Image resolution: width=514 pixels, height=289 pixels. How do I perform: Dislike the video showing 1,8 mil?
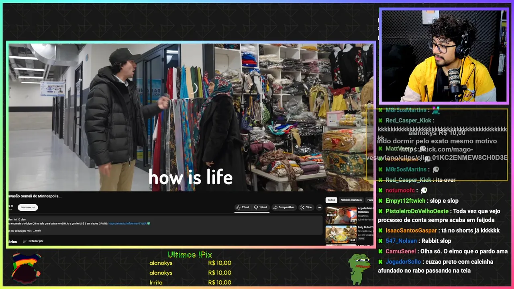pyautogui.click(x=261, y=208)
